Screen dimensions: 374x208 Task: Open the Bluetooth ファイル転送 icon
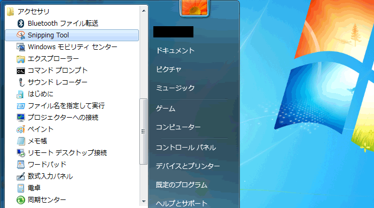pyautogui.click(x=21, y=24)
